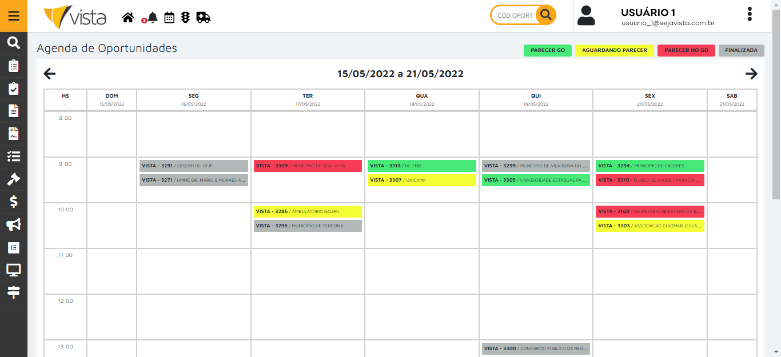Click the DOM 15/05/2022 column header
781x357 pixels.
[111, 99]
